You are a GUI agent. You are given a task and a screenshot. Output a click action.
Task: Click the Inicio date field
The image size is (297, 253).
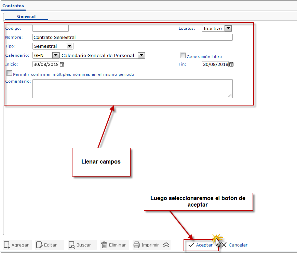46,64
